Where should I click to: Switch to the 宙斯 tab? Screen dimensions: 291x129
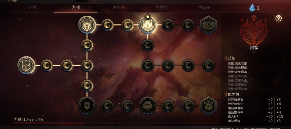(33, 8)
